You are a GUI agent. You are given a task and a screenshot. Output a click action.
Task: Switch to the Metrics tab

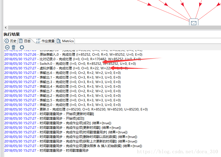point(65,41)
